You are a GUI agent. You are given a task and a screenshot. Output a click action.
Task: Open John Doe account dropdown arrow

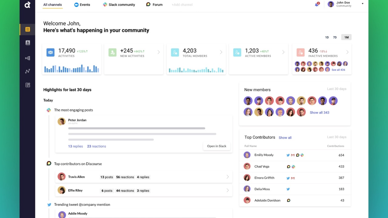[x=363, y=4]
